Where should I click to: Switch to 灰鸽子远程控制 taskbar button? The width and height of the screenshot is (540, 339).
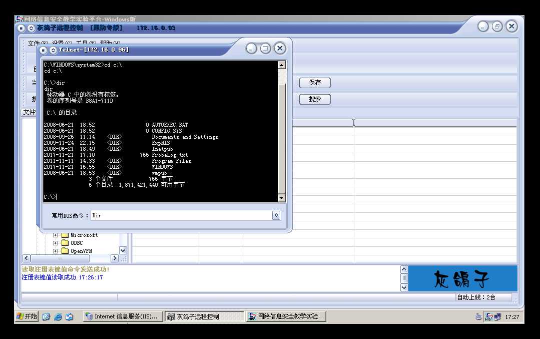(x=205, y=316)
